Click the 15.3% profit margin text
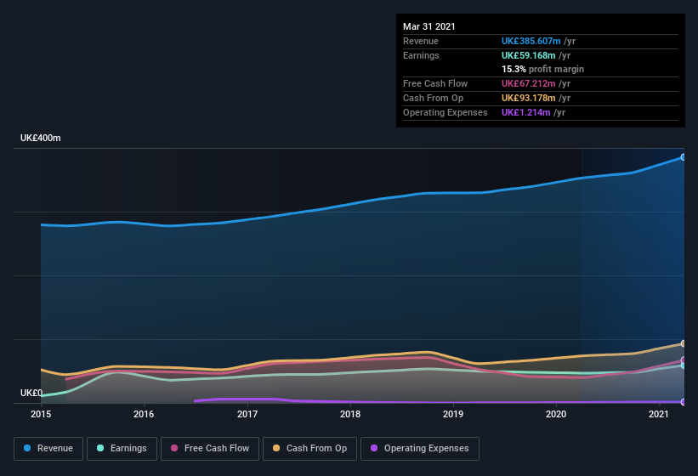698x476 pixels. (542, 69)
